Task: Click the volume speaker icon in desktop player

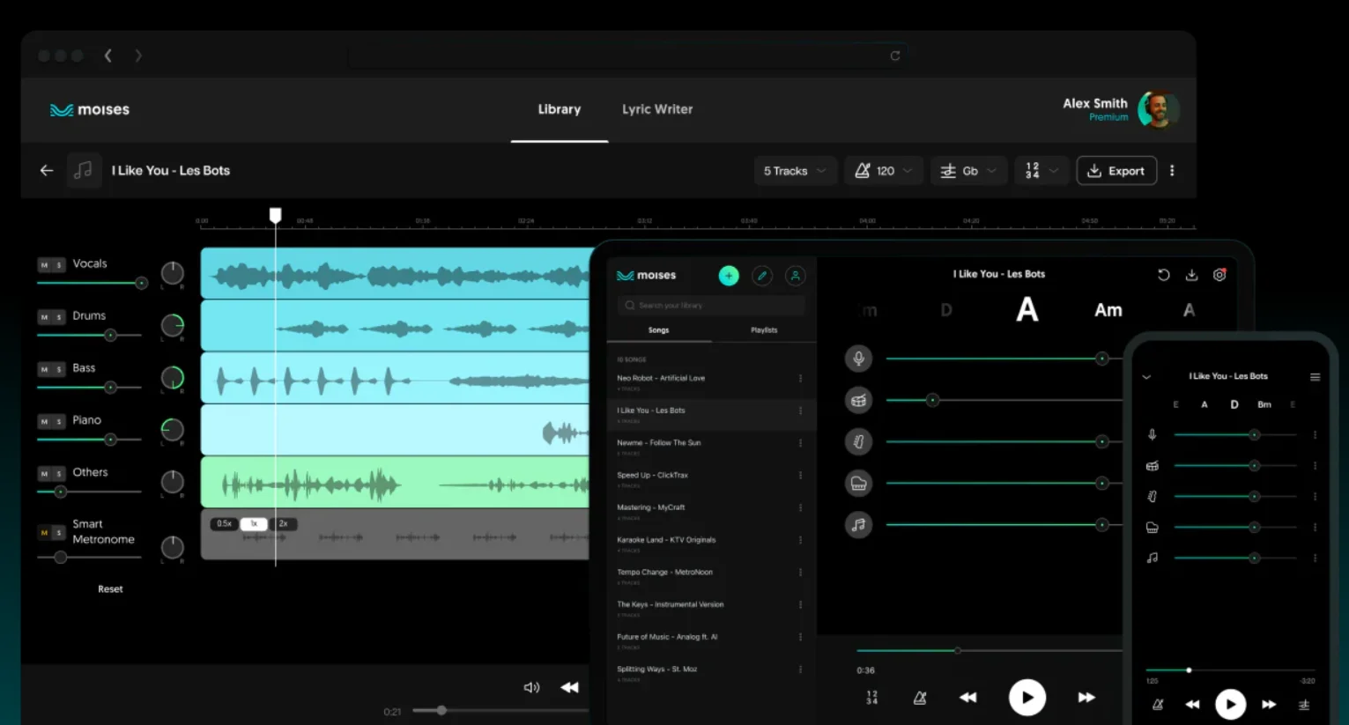Action: coord(531,687)
